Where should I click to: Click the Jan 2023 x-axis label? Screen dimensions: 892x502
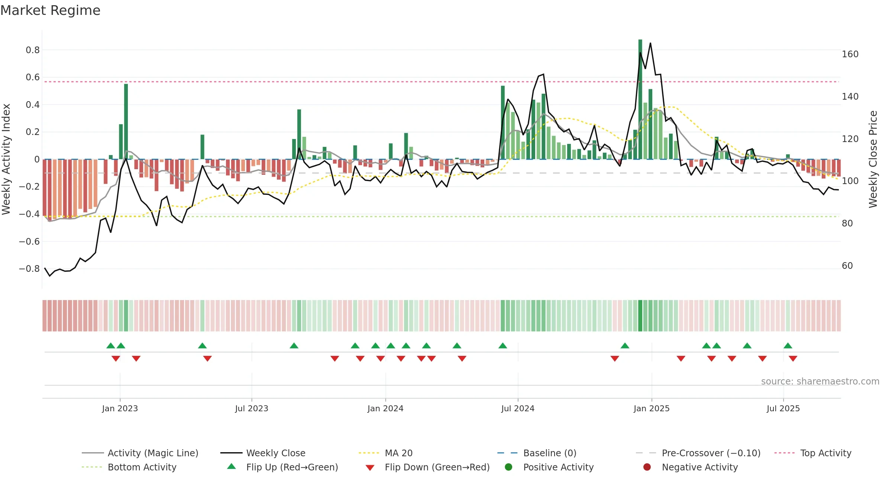(120, 408)
